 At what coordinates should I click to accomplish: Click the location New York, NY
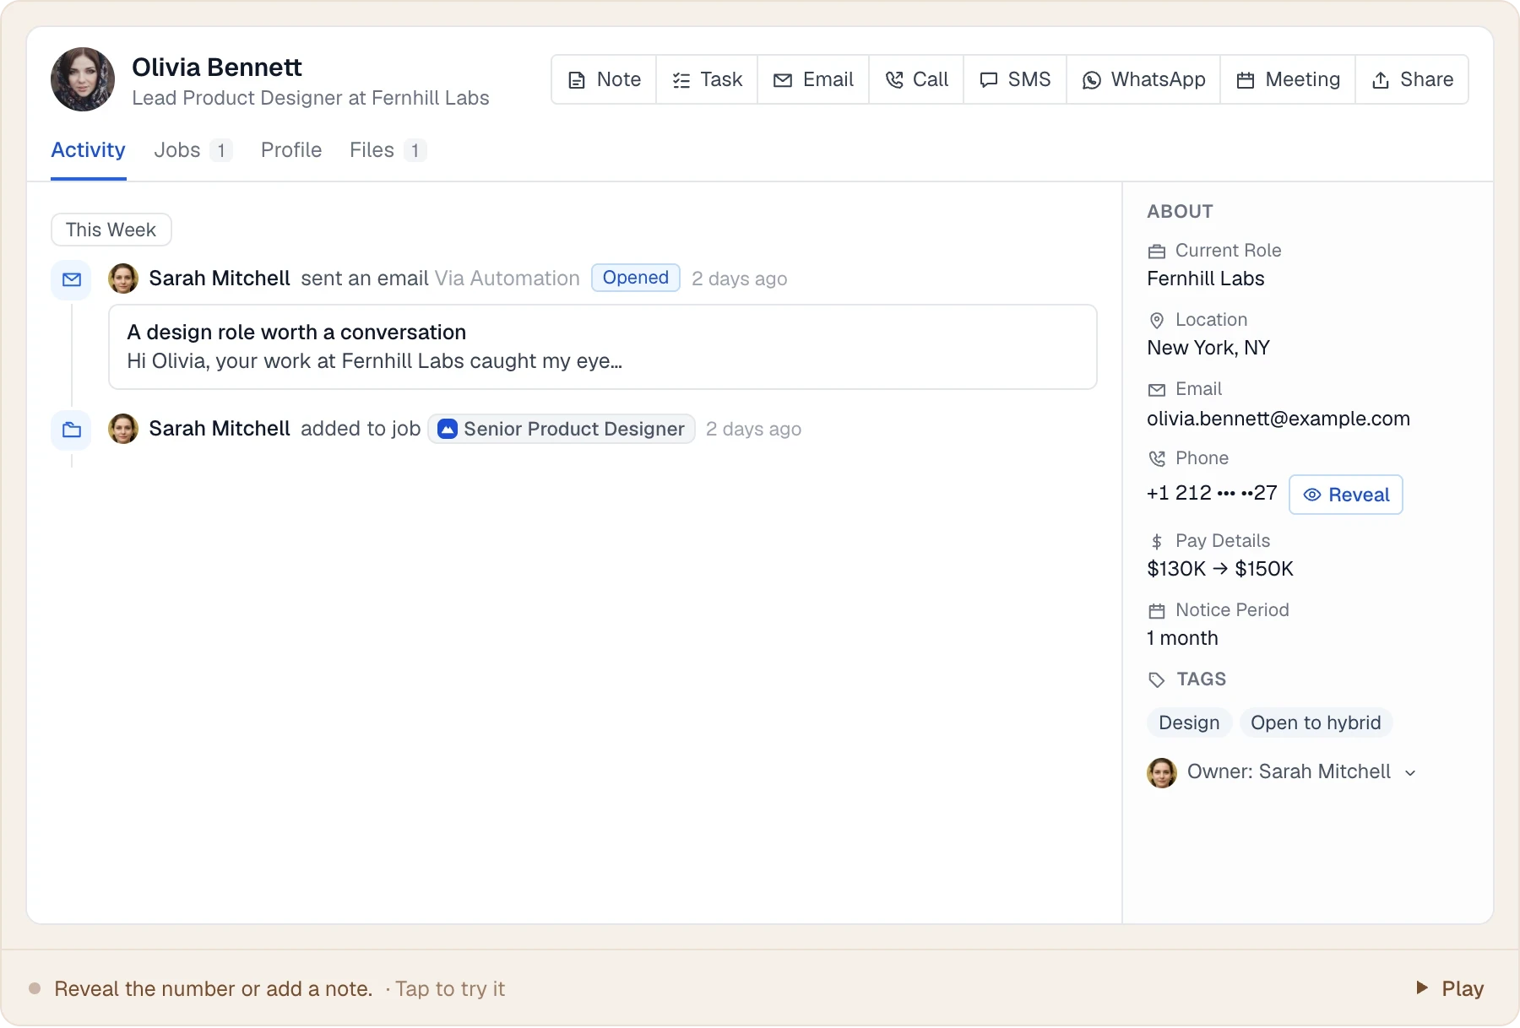click(1208, 348)
